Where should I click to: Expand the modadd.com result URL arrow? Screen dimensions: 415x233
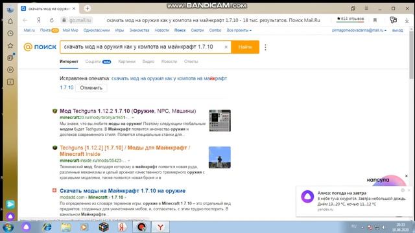(125, 197)
